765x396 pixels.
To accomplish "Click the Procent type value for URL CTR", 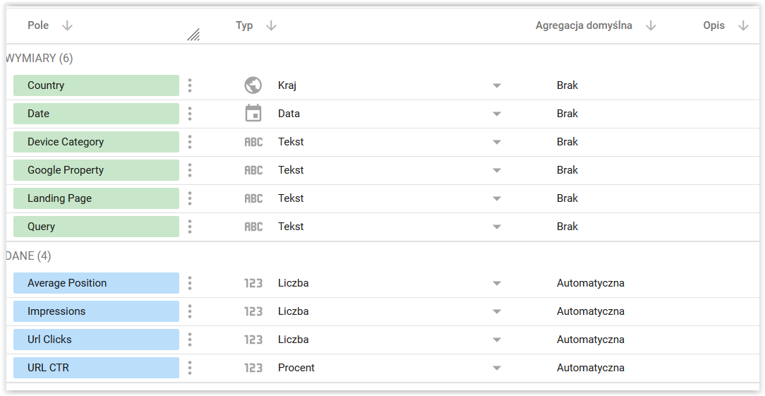I will click(296, 368).
